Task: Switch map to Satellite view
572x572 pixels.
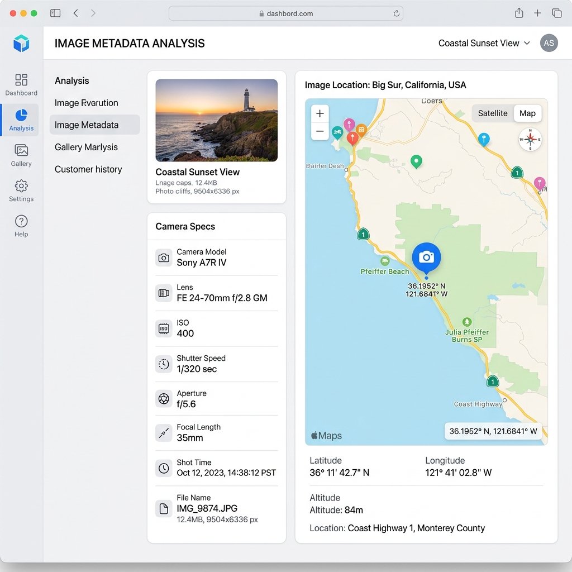Action: click(x=493, y=113)
